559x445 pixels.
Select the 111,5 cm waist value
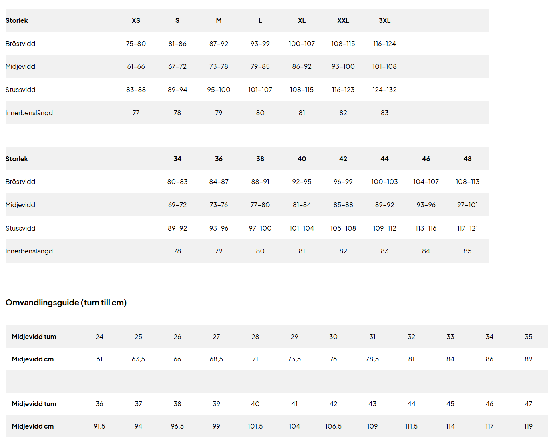(x=411, y=426)
